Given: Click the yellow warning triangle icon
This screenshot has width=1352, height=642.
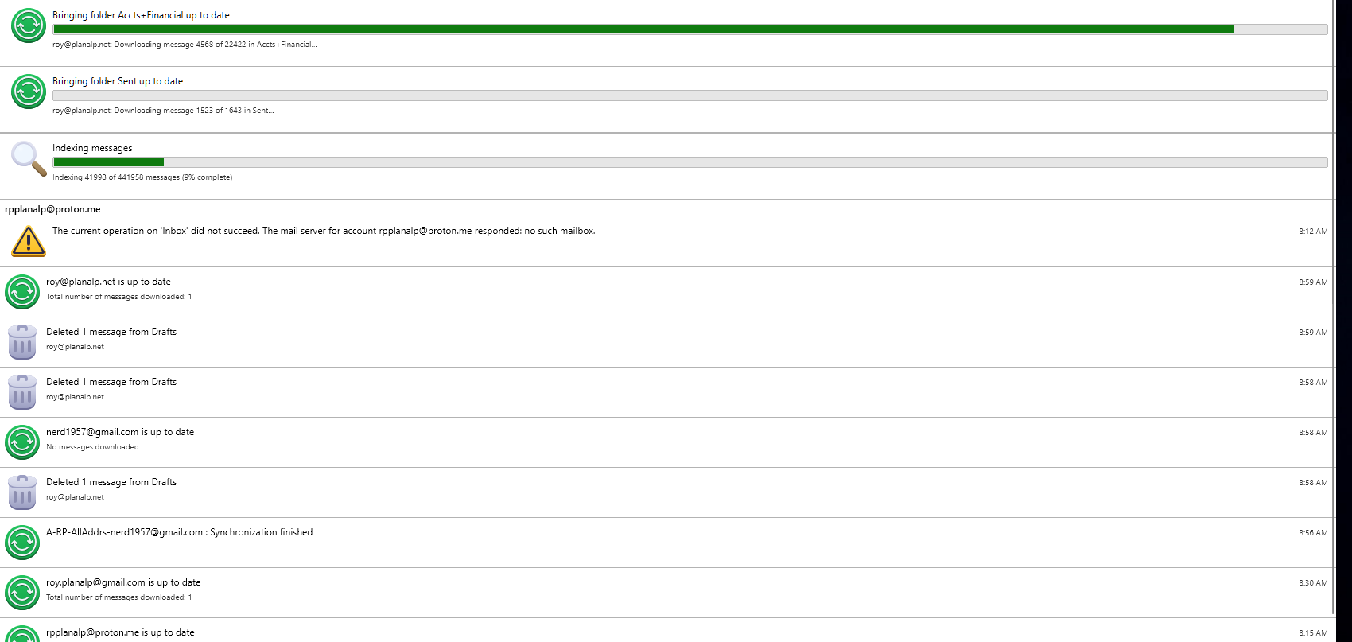Looking at the screenshot, I should pos(28,241).
